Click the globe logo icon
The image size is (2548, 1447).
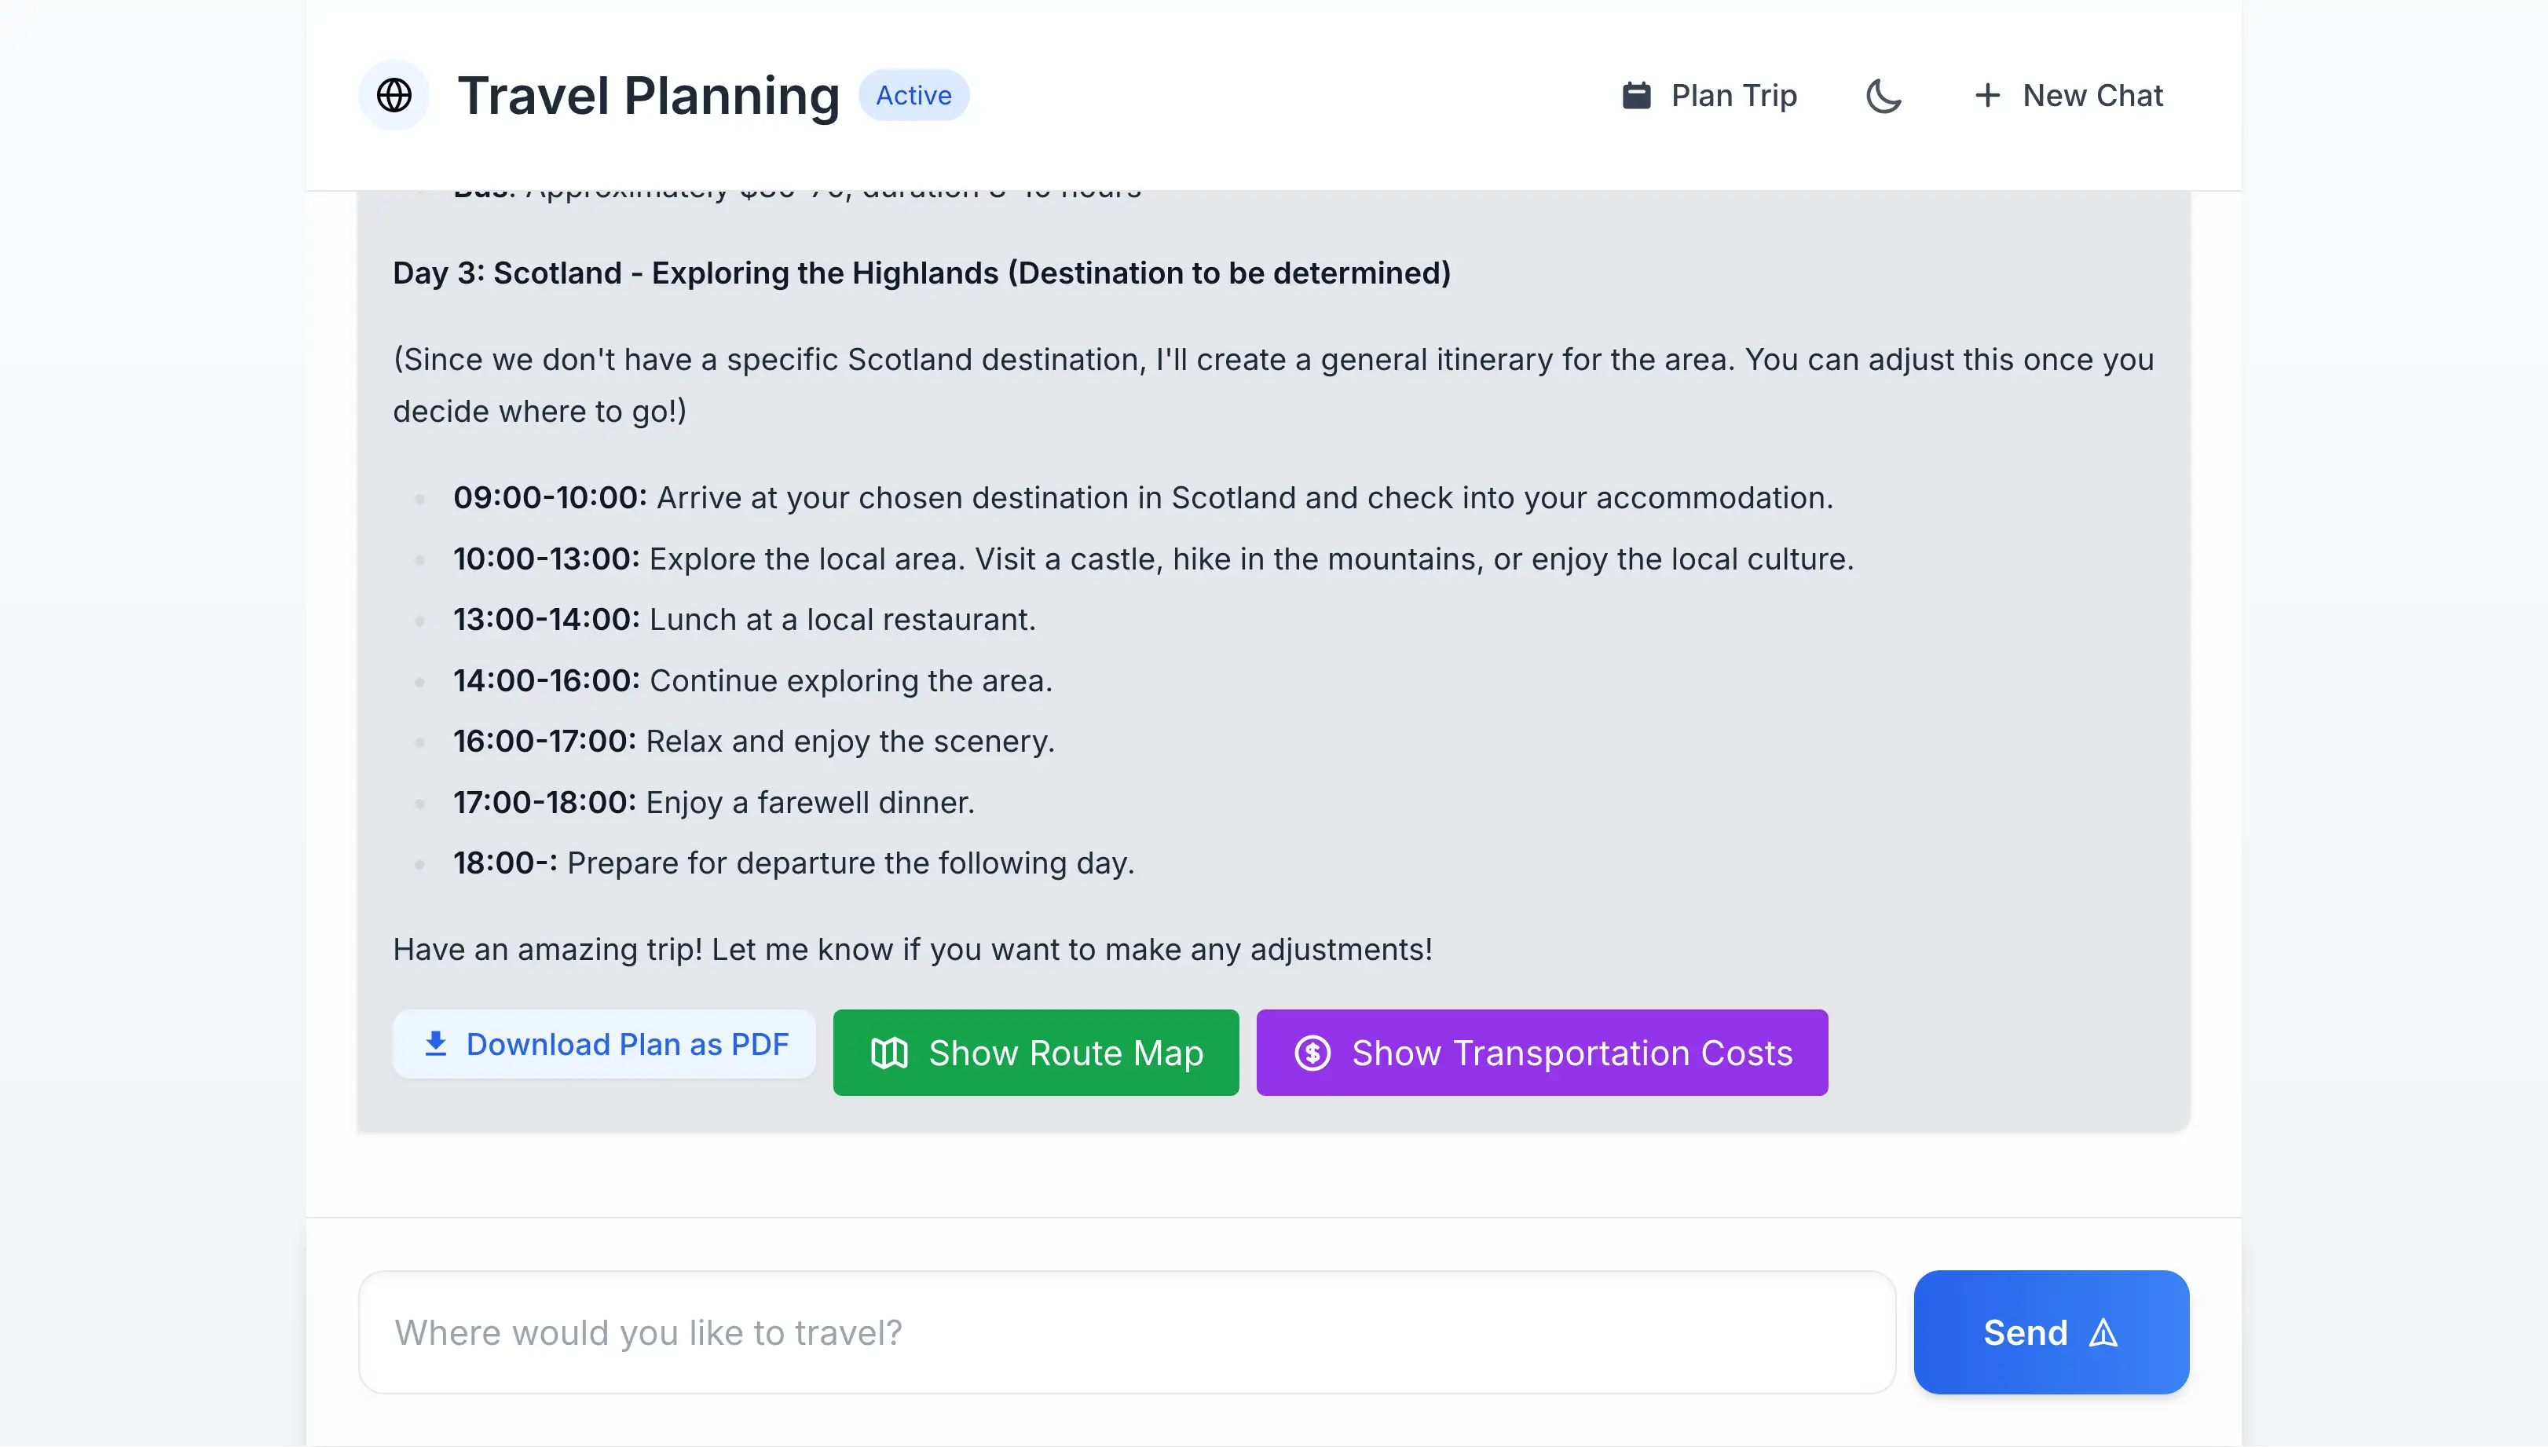coord(394,95)
